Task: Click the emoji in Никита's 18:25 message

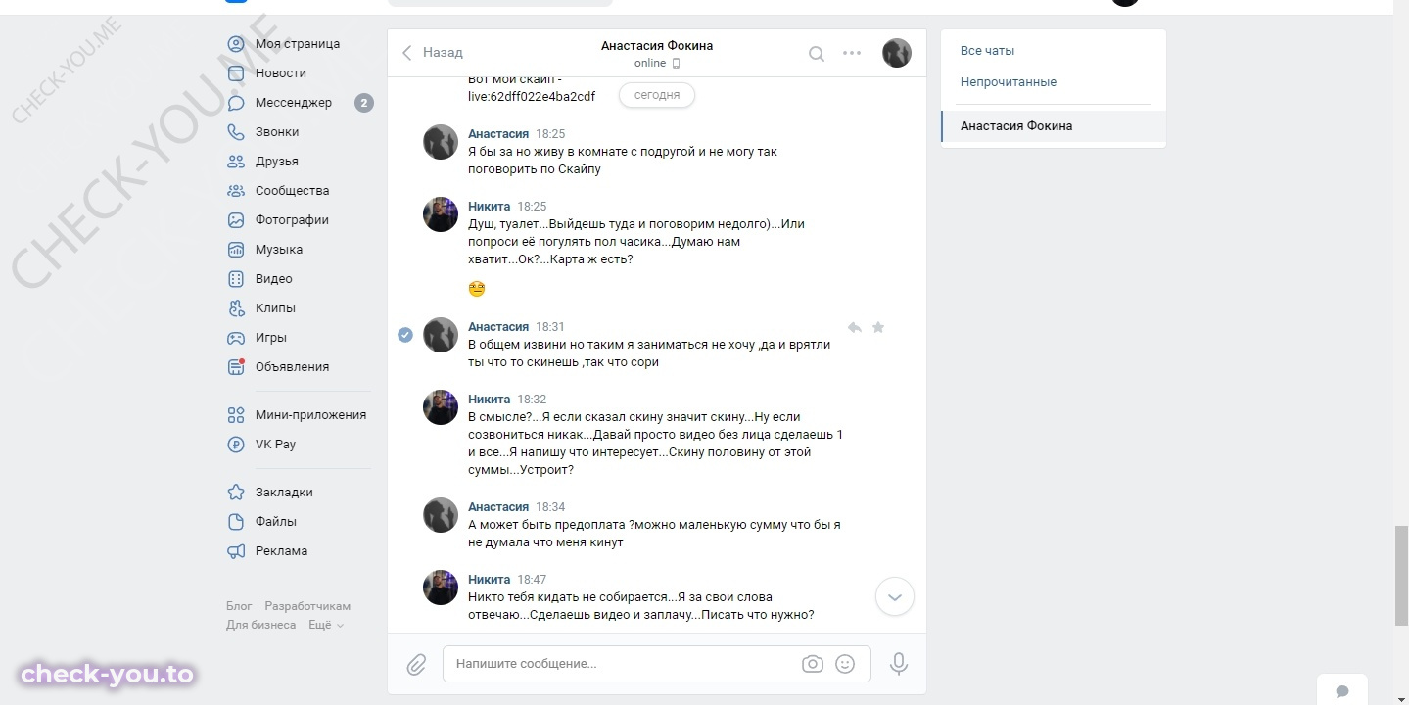Action: click(477, 289)
